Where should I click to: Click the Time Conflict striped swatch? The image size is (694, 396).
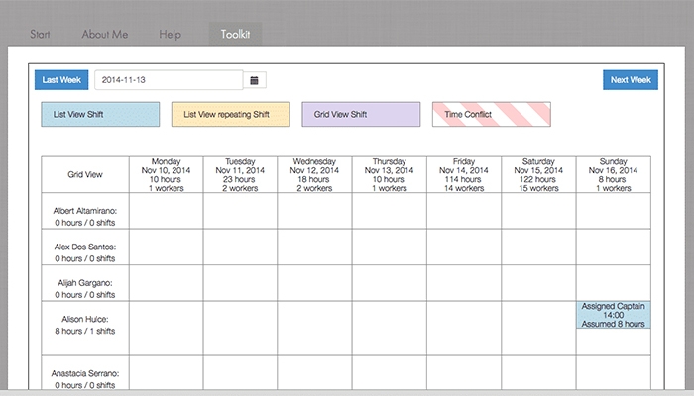pyautogui.click(x=491, y=115)
